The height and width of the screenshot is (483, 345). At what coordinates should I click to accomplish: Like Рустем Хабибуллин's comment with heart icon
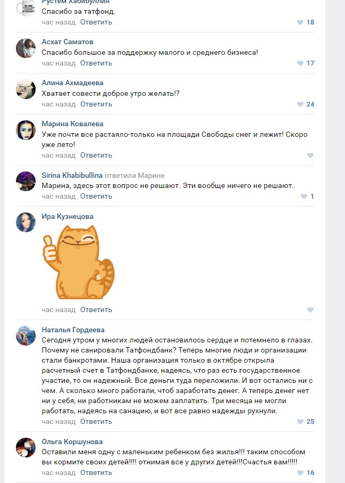click(x=300, y=22)
